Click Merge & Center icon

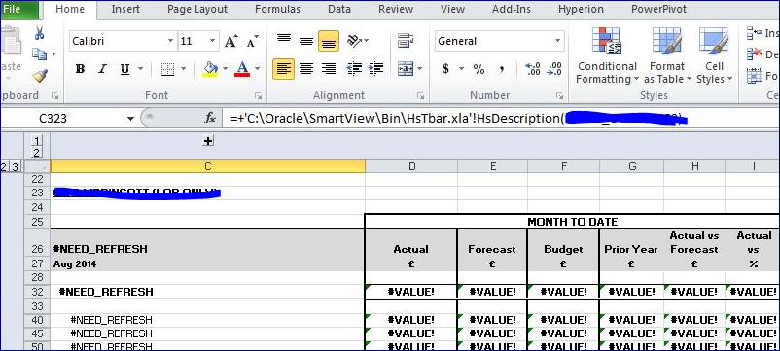coord(407,69)
